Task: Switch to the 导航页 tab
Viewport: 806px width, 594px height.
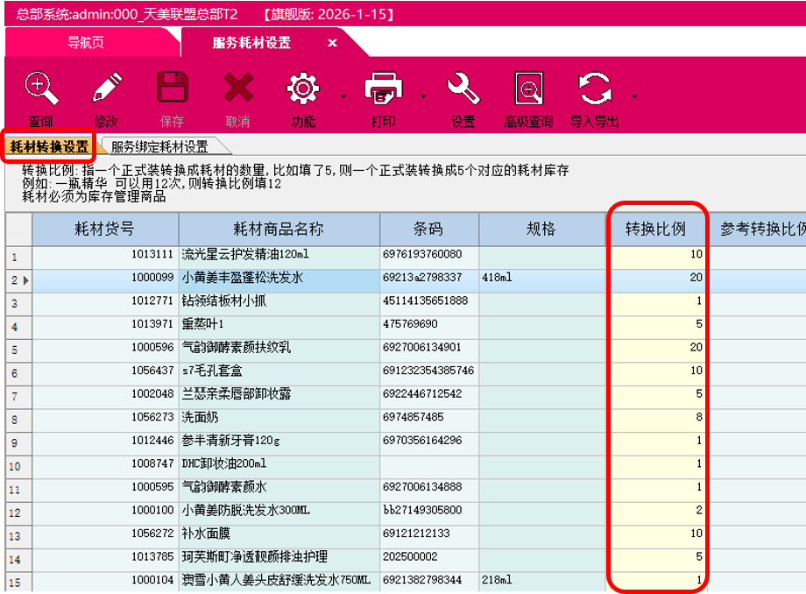Action: point(86,42)
